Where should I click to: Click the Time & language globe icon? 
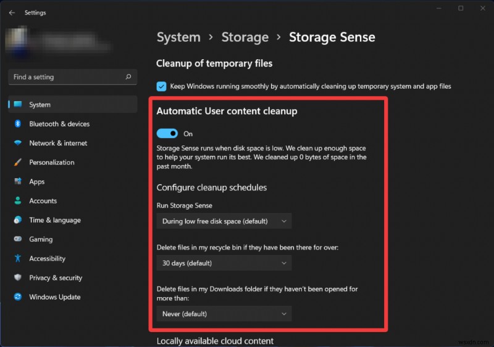coord(18,220)
